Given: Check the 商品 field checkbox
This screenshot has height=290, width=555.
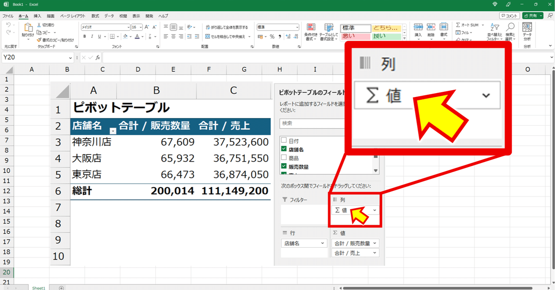Looking at the screenshot, I should [x=284, y=158].
